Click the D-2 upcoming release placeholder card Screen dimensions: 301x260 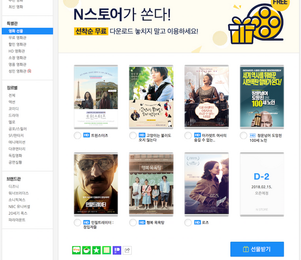tap(262, 184)
